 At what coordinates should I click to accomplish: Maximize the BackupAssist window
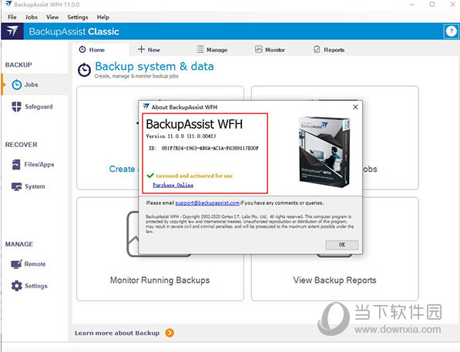point(432,5)
